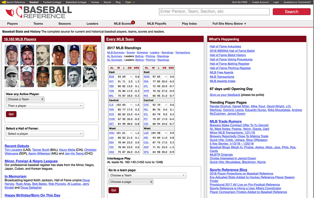Screen dimensions: 314x198
Task: Open the MLB Scores notification badge
Action: click(133, 22)
